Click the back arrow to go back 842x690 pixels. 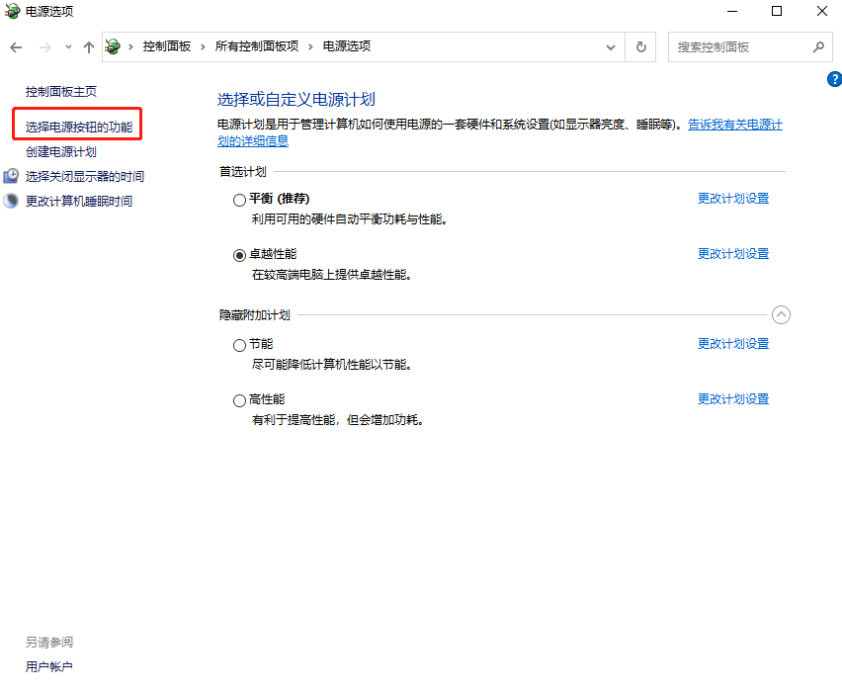tap(16, 45)
